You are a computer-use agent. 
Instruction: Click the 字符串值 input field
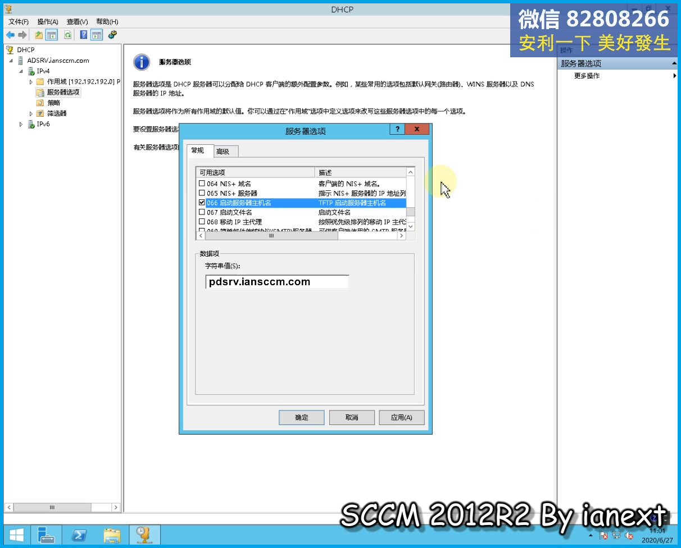coord(278,282)
